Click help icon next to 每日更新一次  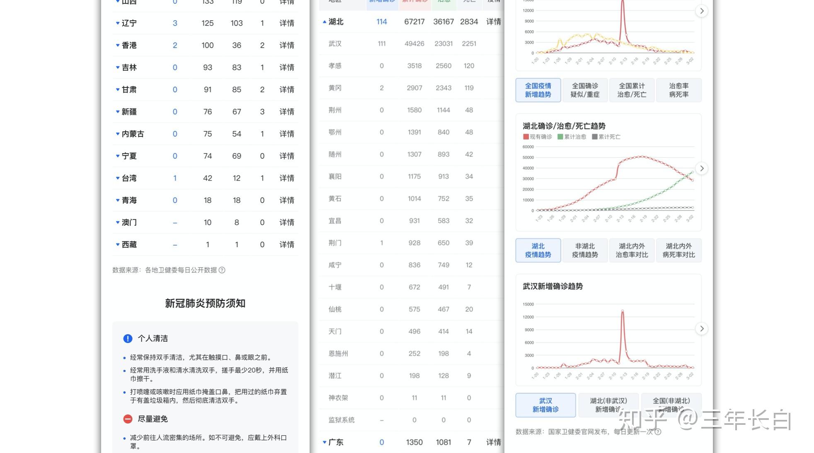point(658,432)
